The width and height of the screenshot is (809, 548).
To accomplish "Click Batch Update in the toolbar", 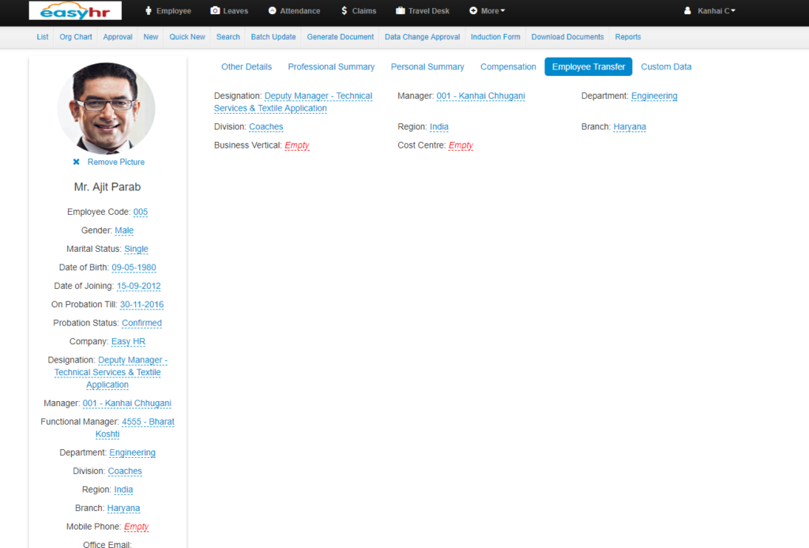I will (273, 36).
